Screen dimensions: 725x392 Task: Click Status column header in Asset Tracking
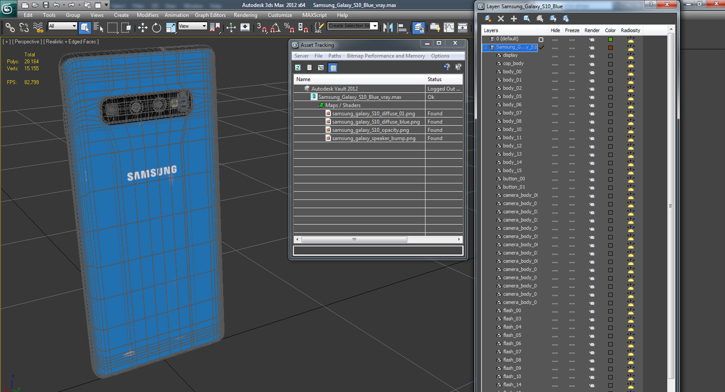click(x=444, y=79)
